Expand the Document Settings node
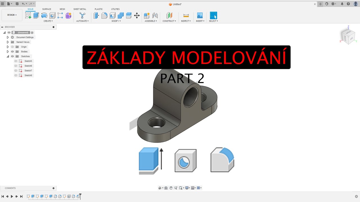Screen dimensions: 360x202 pyautogui.click(x=8, y=37)
